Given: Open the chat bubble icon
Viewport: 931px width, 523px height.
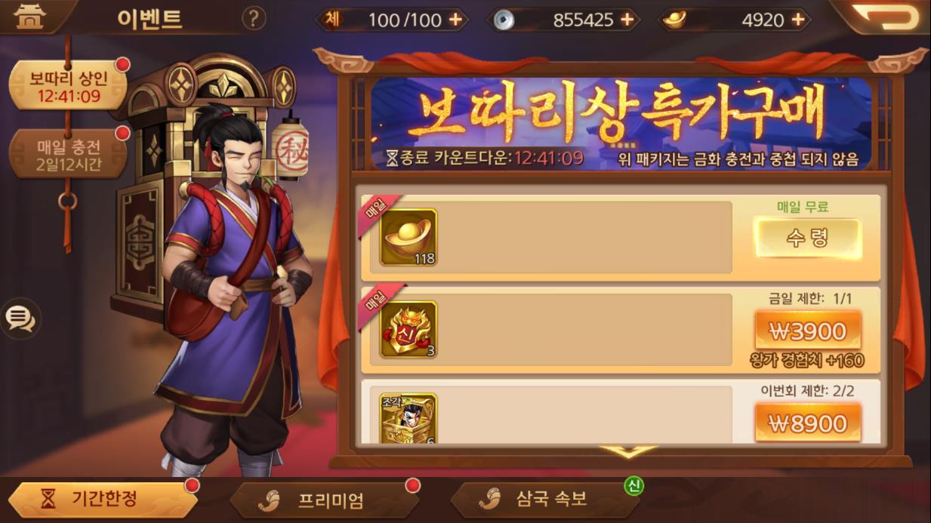Looking at the screenshot, I should (x=20, y=318).
